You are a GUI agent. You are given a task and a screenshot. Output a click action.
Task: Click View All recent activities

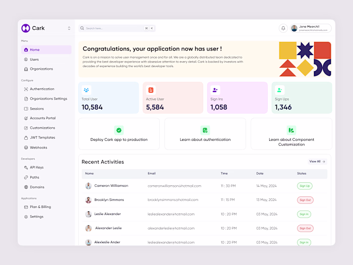click(x=317, y=162)
